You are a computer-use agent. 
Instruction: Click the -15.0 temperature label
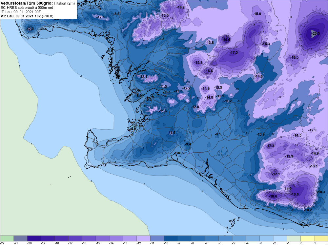(x=257, y=14)
